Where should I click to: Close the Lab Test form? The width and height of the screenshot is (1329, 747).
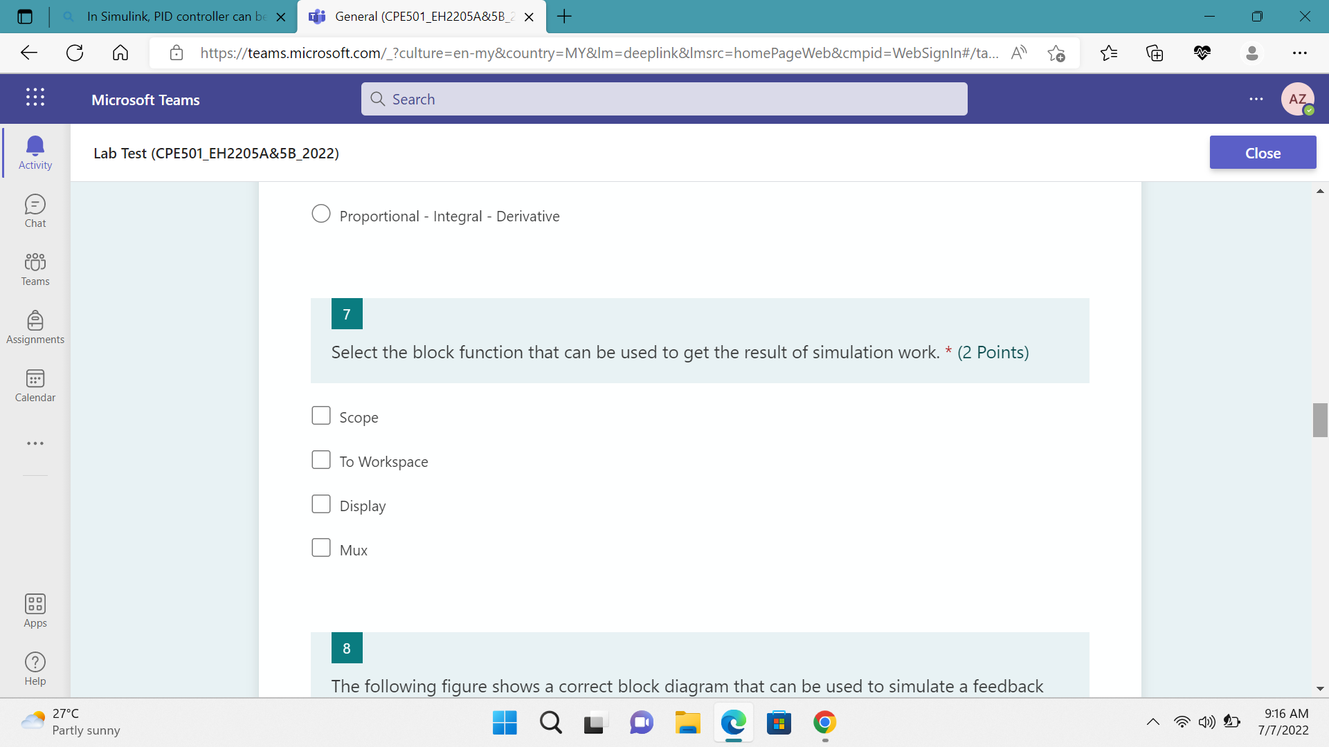point(1263,152)
